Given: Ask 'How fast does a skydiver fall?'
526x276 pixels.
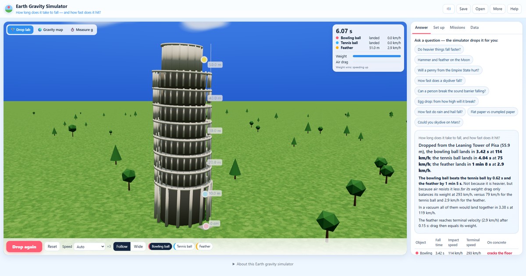Looking at the screenshot, I should pyautogui.click(x=440, y=81).
